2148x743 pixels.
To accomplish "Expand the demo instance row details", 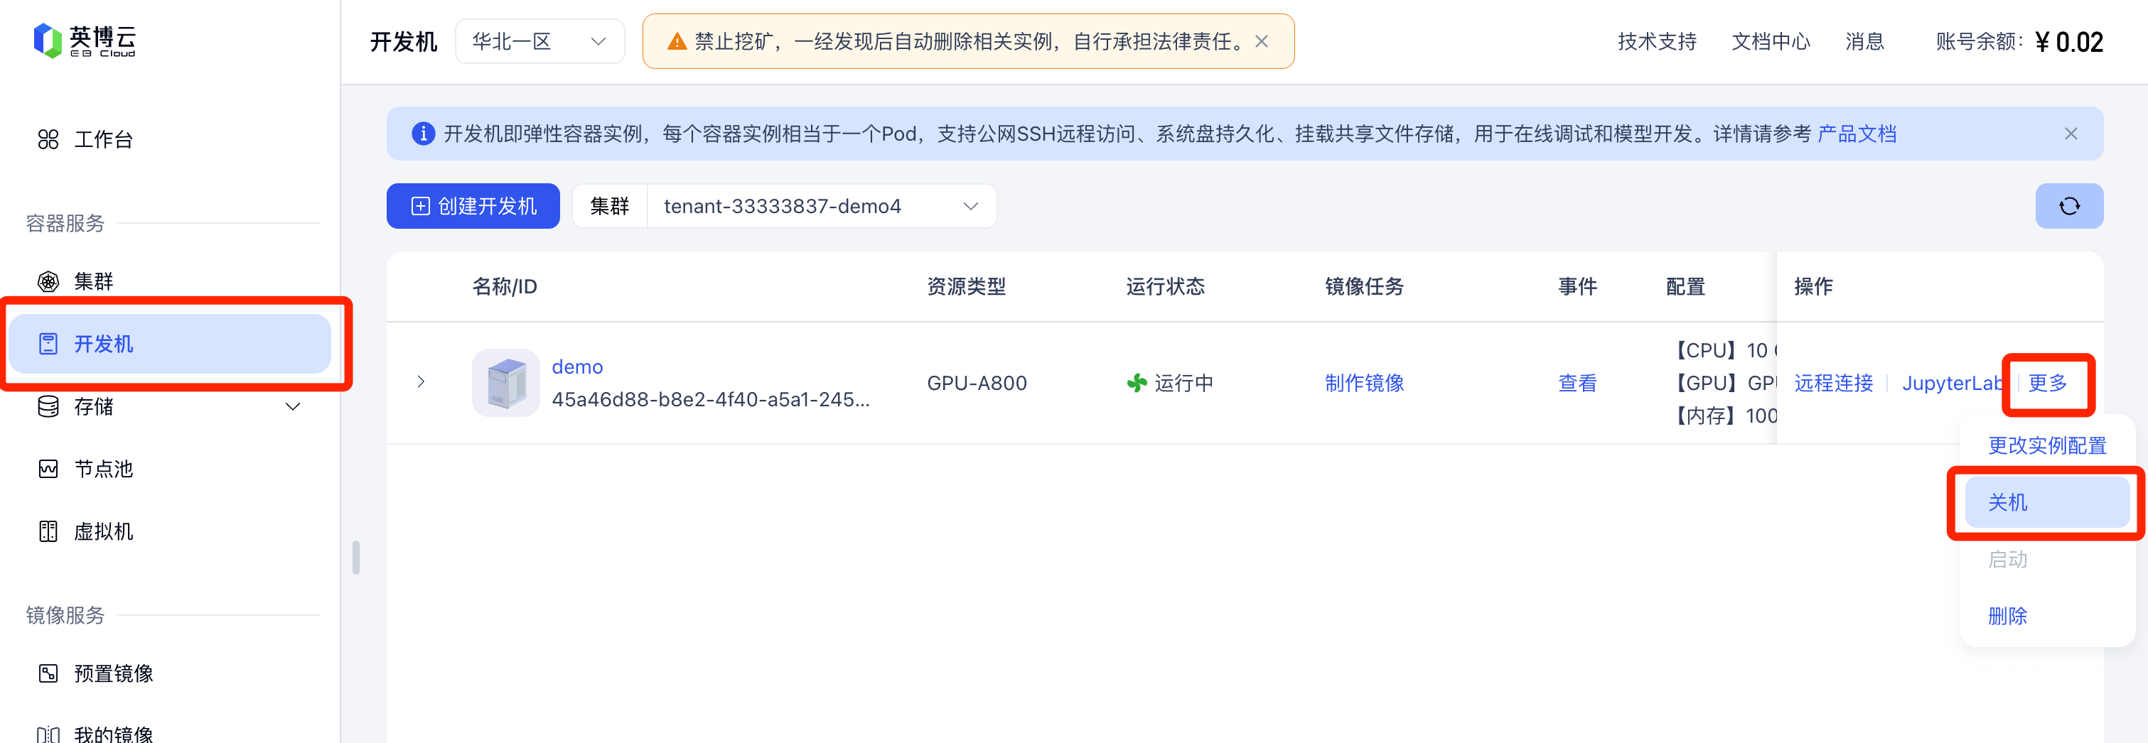I will tap(421, 382).
